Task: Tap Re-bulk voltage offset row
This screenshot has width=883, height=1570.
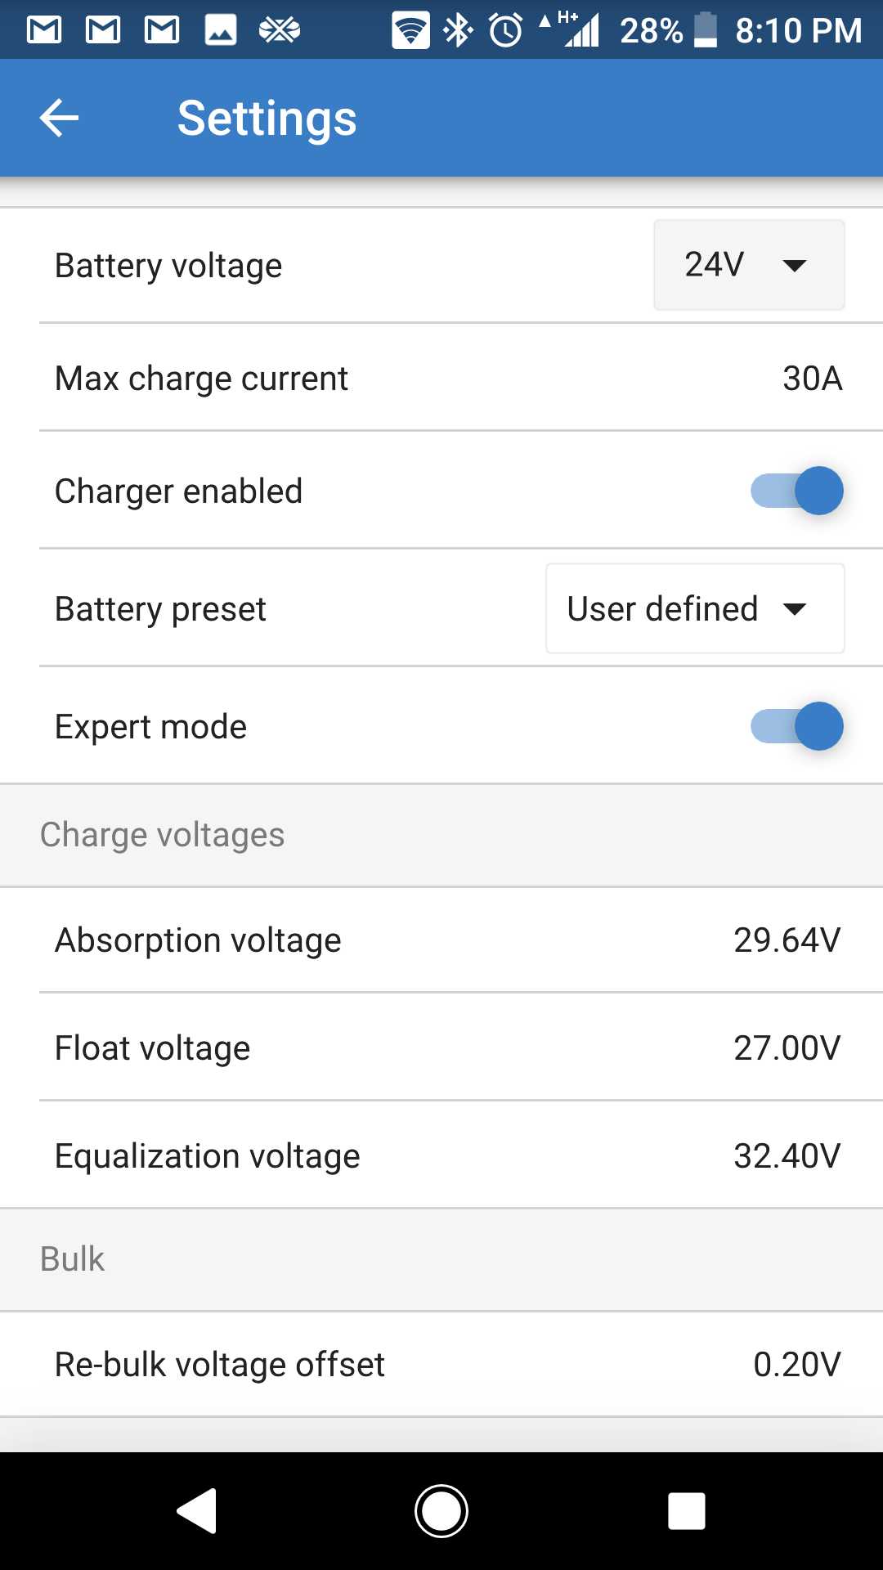Action: pyautogui.click(x=441, y=1364)
